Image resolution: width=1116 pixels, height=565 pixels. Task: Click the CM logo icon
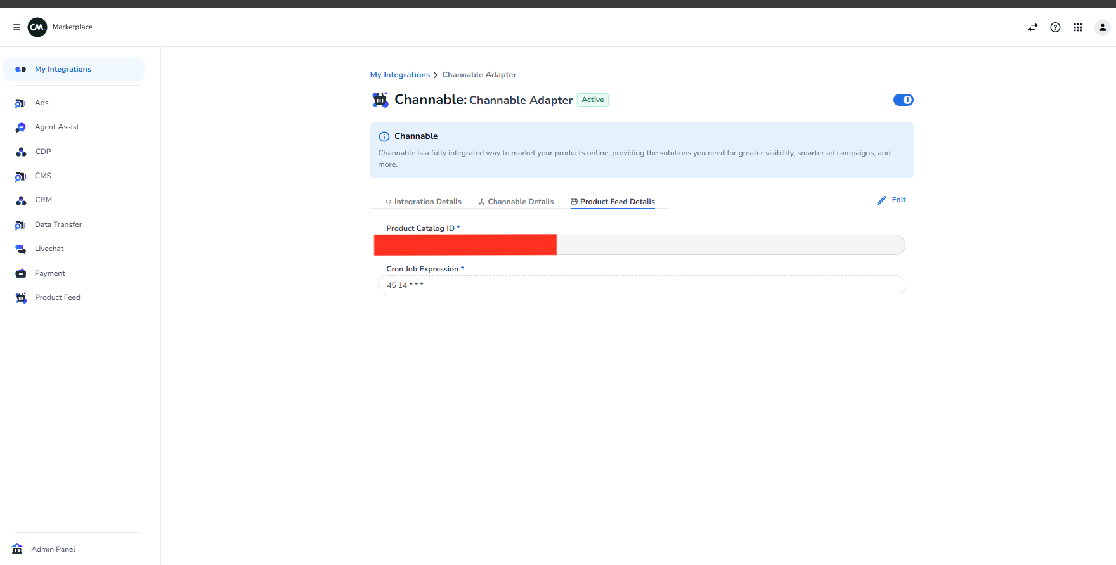click(37, 27)
